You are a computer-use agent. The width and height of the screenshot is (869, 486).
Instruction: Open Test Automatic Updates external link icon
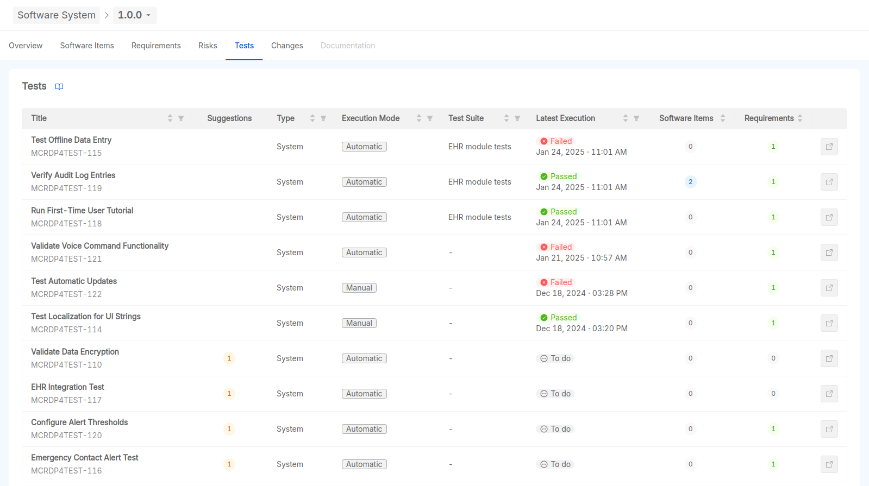click(829, 288)
